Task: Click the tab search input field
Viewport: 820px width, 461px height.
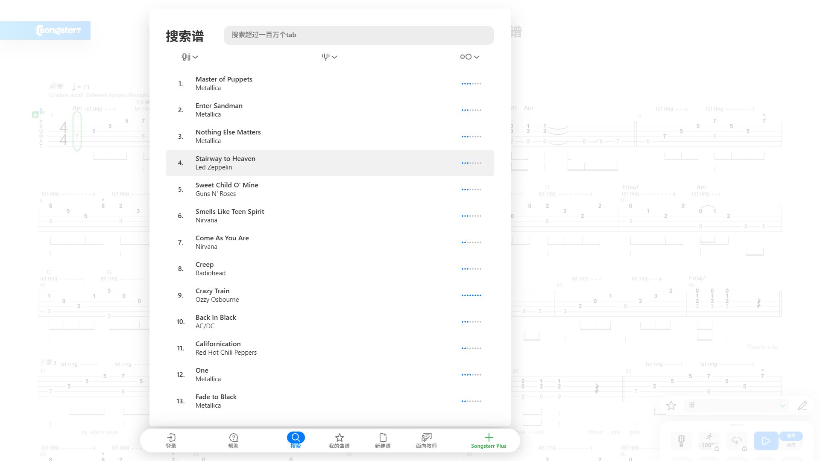Action: tap(359, 35)
